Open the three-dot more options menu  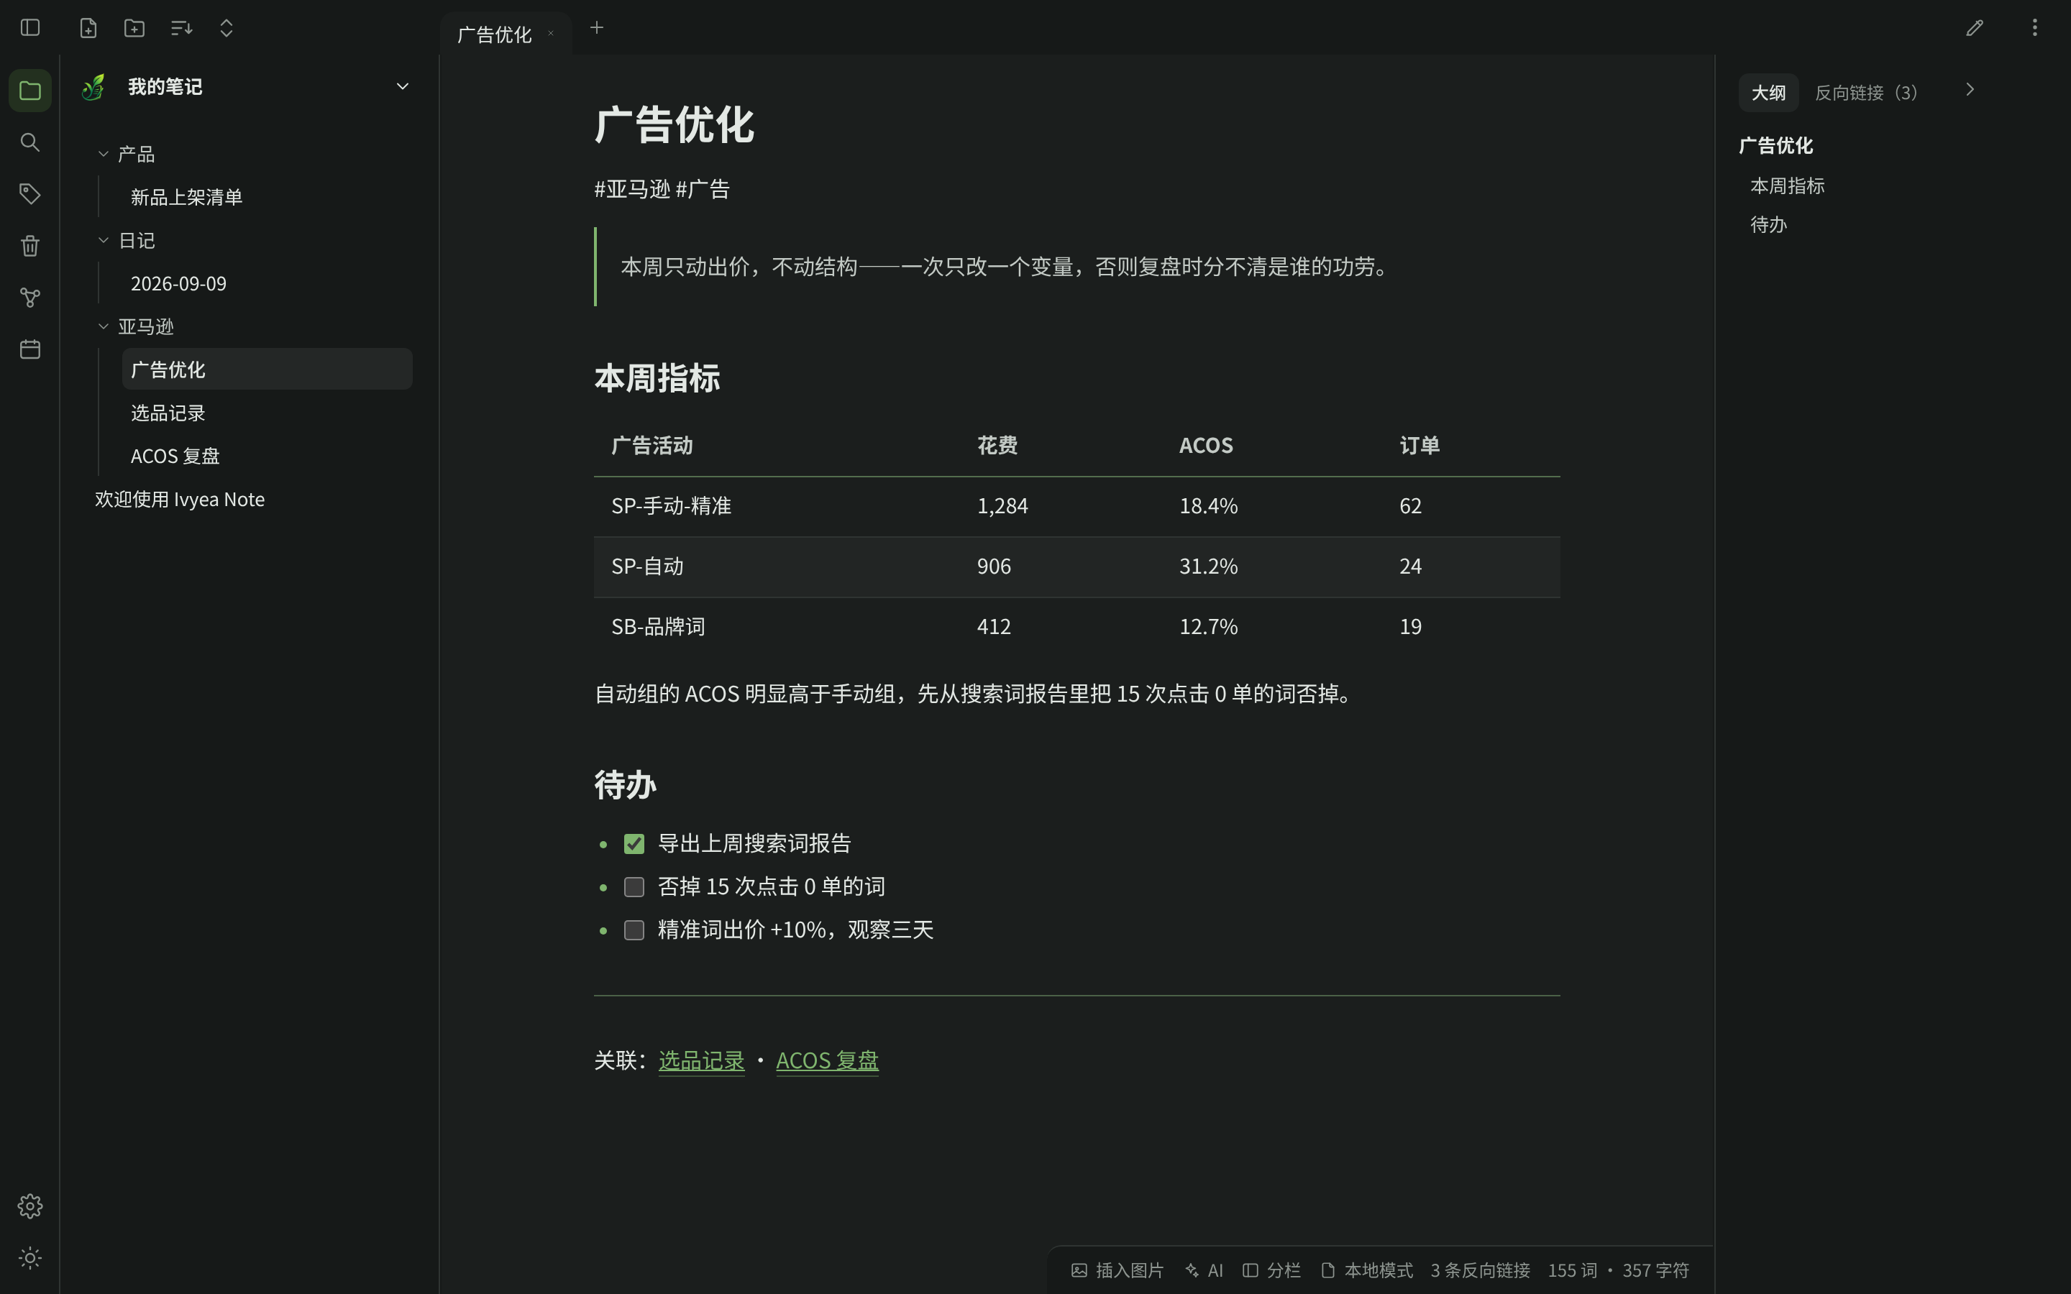point(2035,28)
